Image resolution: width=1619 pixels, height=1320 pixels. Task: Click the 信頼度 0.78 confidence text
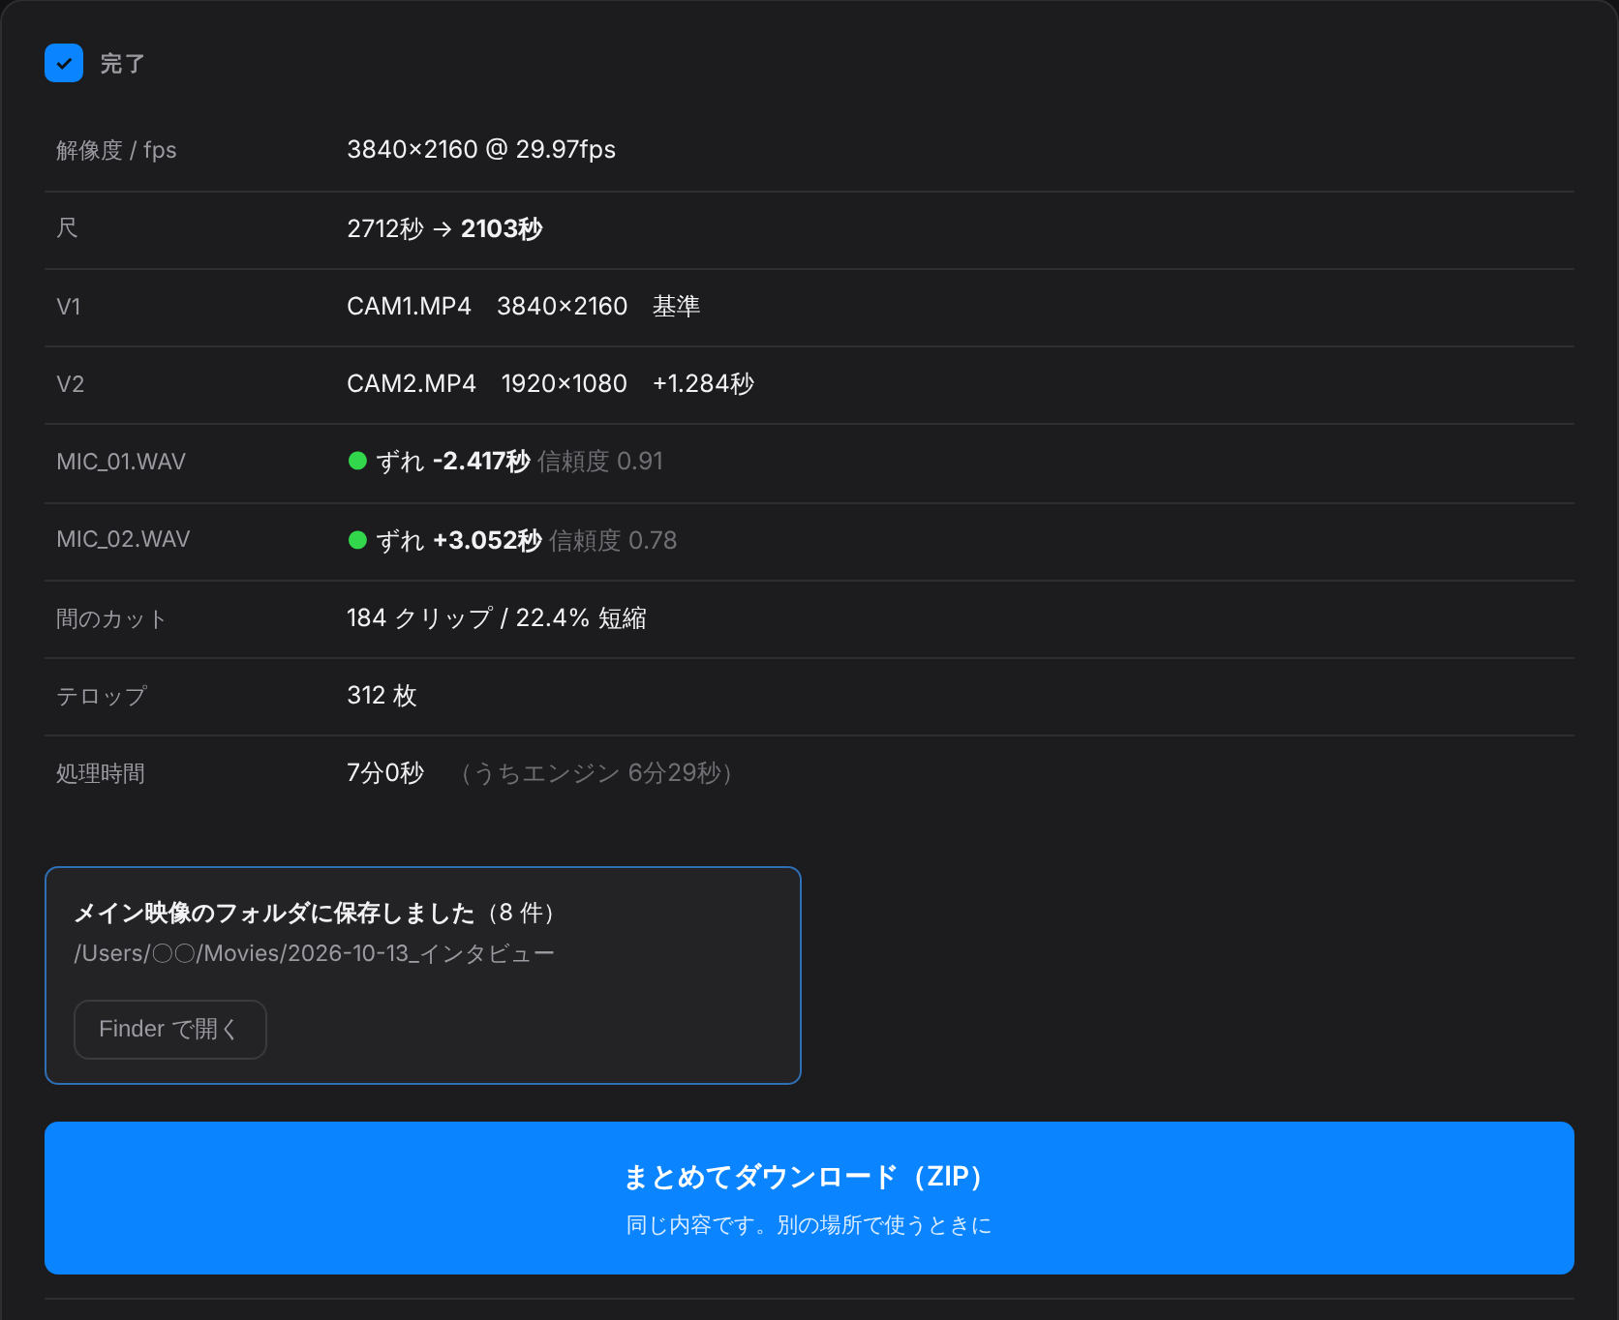(x=613, y=540)
